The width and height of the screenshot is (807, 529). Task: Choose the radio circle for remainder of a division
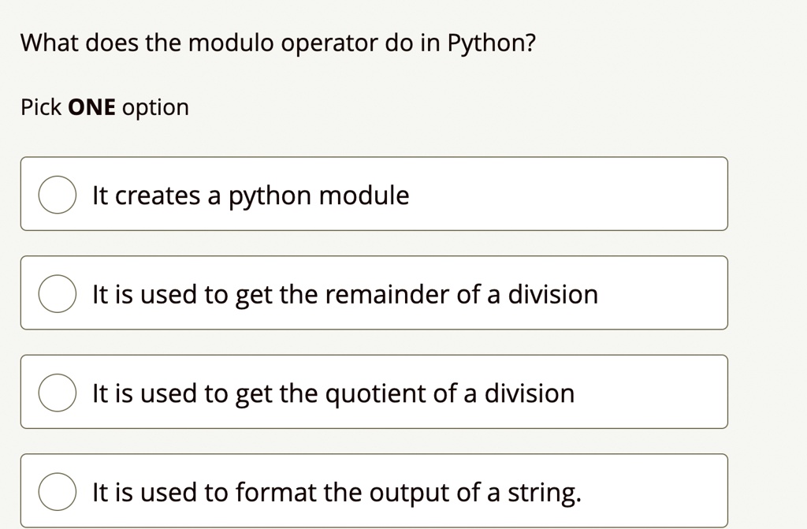[x=57, y=295]
